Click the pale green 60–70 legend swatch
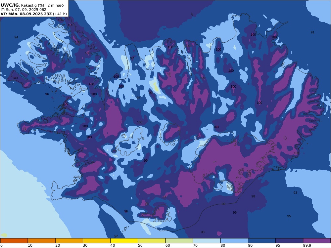331x248 pixels. point(179,241)
